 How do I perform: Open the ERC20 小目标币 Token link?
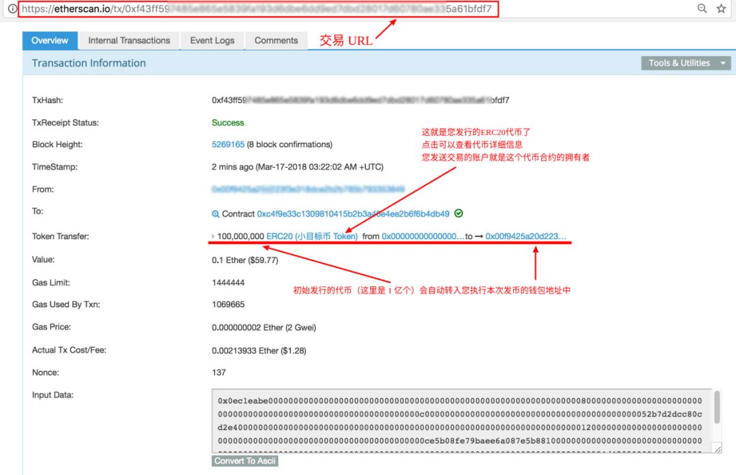(311, 236)
